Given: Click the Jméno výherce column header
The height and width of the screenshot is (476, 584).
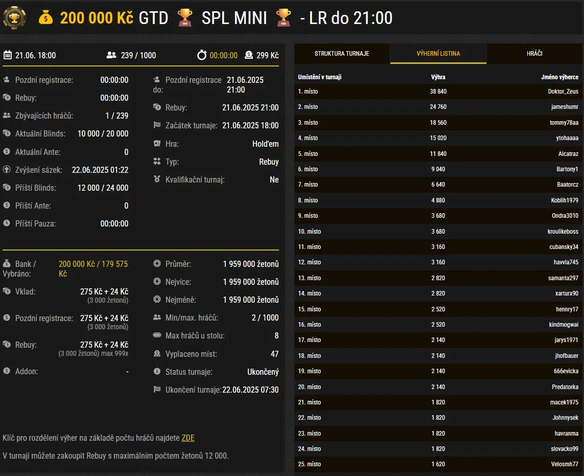Looking at the screenshot, I should pos(559,77).
